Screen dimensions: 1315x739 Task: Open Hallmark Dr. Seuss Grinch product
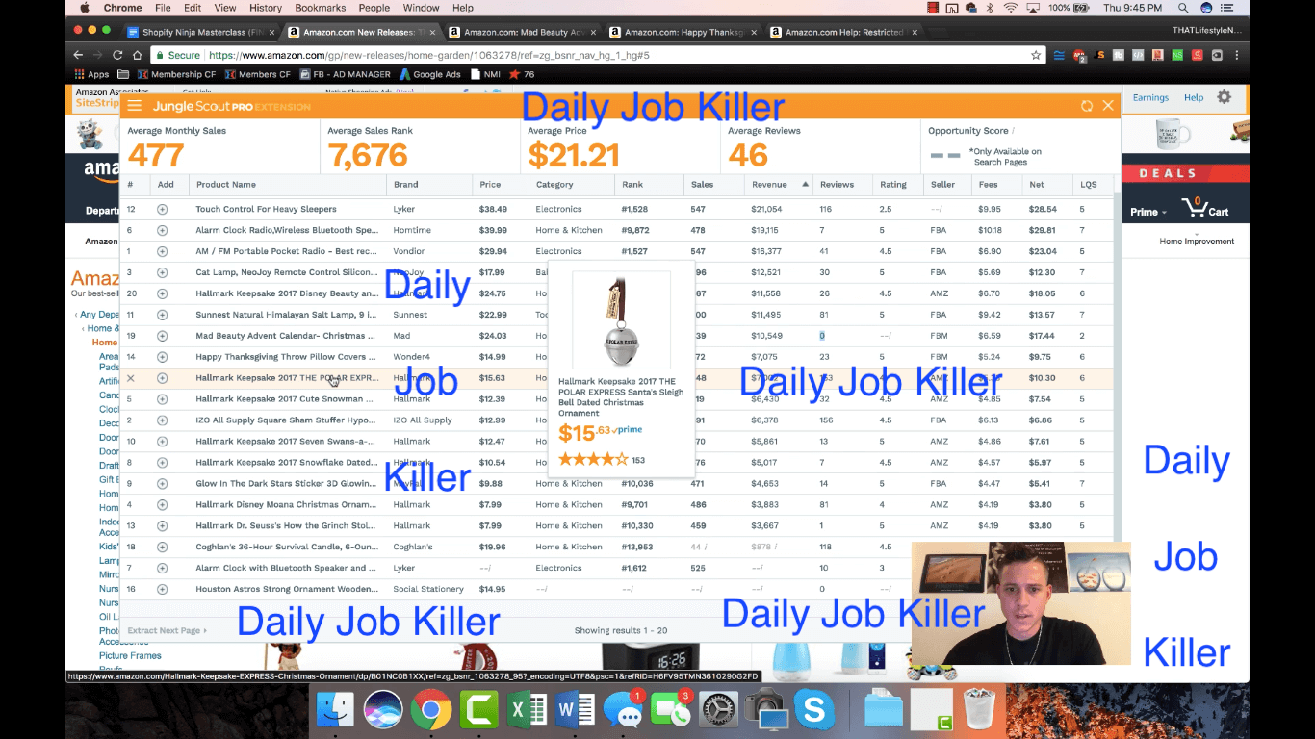286,525
